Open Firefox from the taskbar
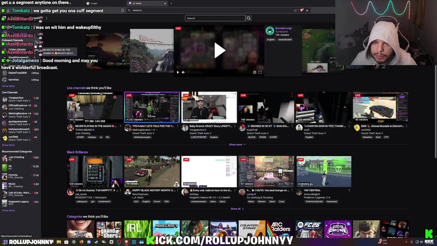The width and height of the screenshot is (437, 246). tap(81, 242)
